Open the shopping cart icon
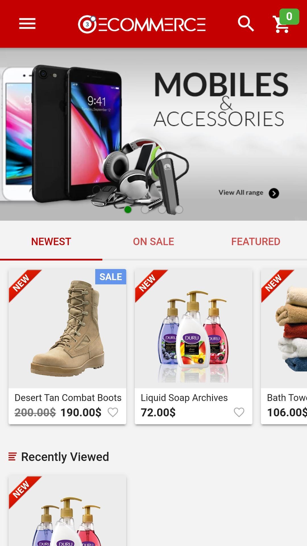This screenshot has height=546, width=307. [x=281, y=24]
